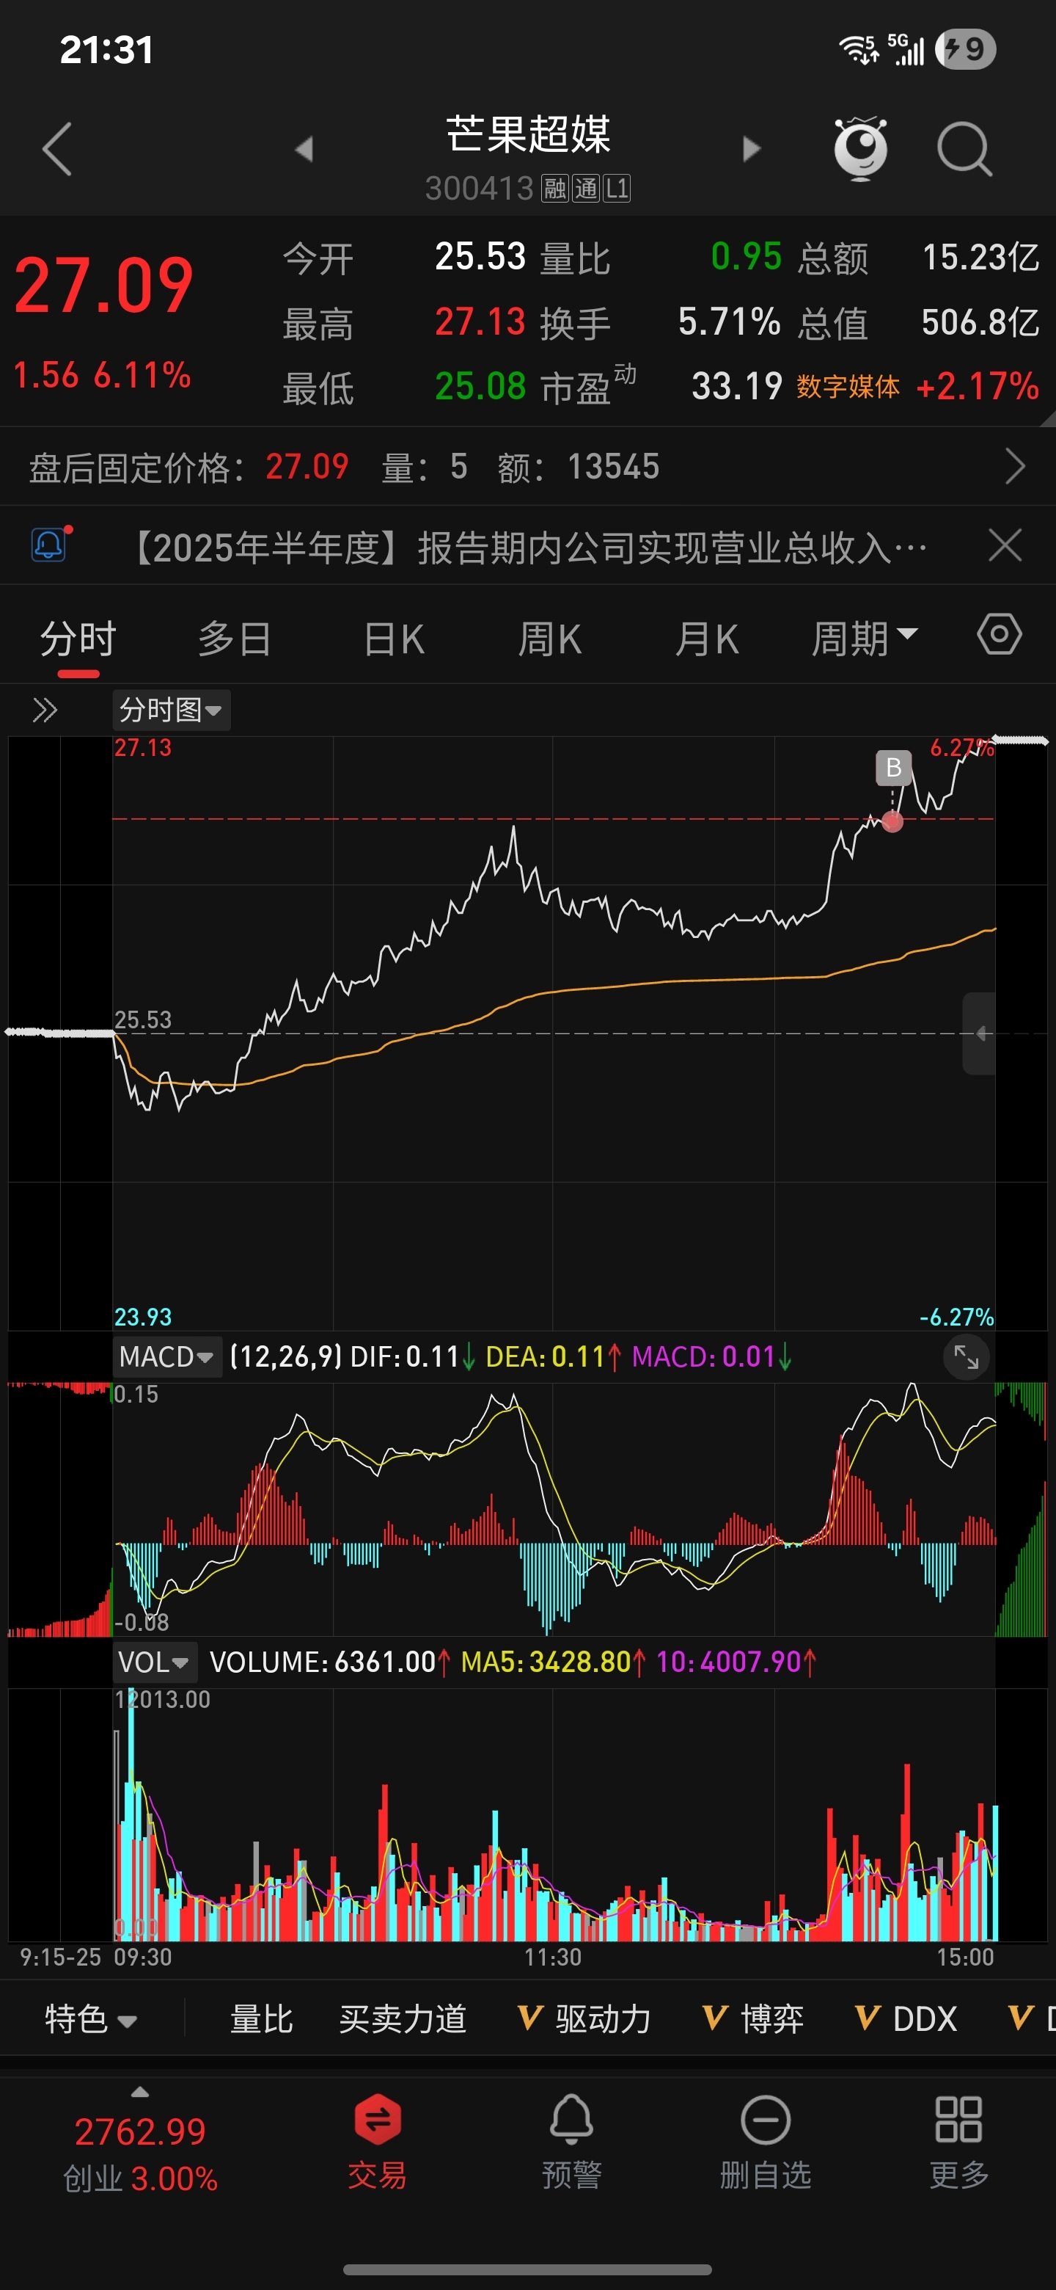Screen dimensions: 1056x2290
Task: Open chart settings hexagon icon
Action: pos(999,635)
